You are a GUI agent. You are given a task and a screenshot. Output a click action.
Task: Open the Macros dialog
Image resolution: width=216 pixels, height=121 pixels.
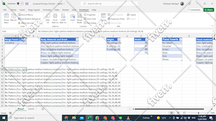pos(13,17)
